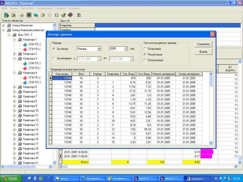Click the Сохранить button
The width and height of the screenshot is (243, 182).
(x=203, y=44)
